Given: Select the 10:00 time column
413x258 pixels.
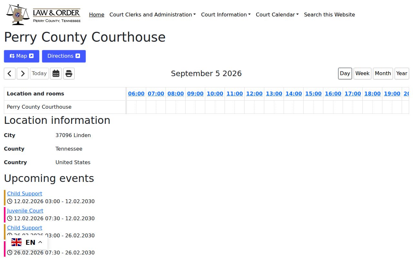Looking at the screenshot, I should pyautogui.click(x=215, y=94).
